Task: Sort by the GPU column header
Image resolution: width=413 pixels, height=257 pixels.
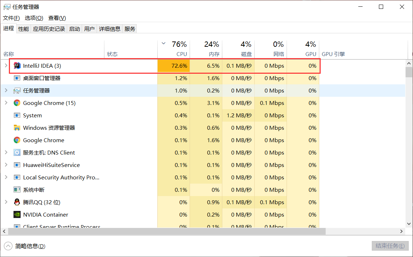Action: pyautogui.click(x=303, y=49)
